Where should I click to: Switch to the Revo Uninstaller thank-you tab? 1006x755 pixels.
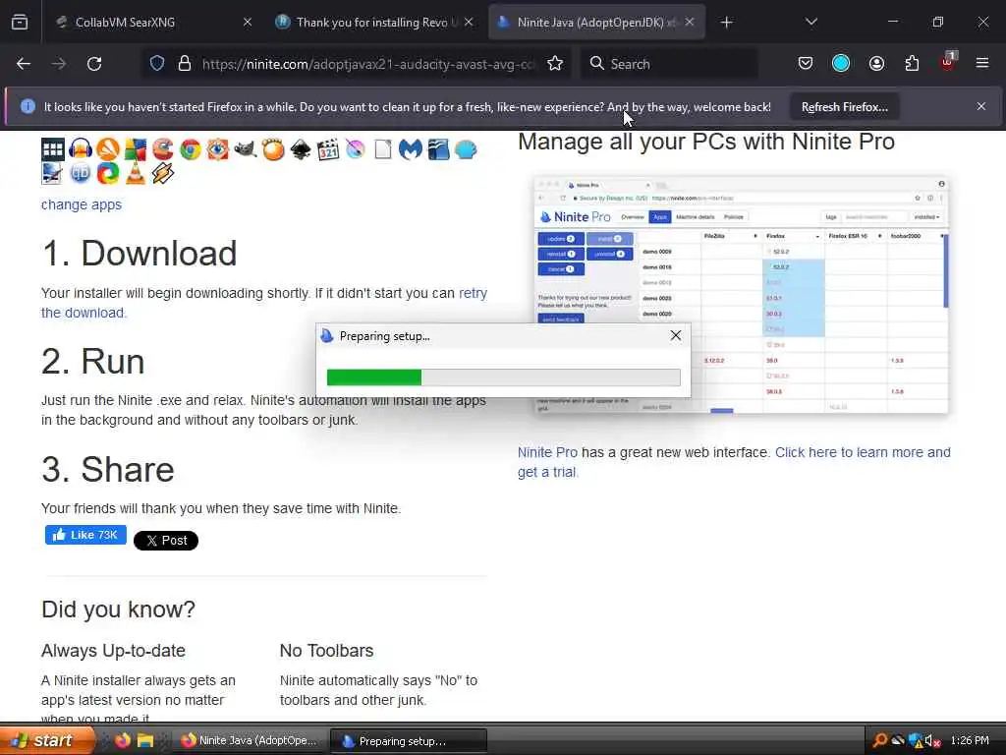[x=374, y=23]
